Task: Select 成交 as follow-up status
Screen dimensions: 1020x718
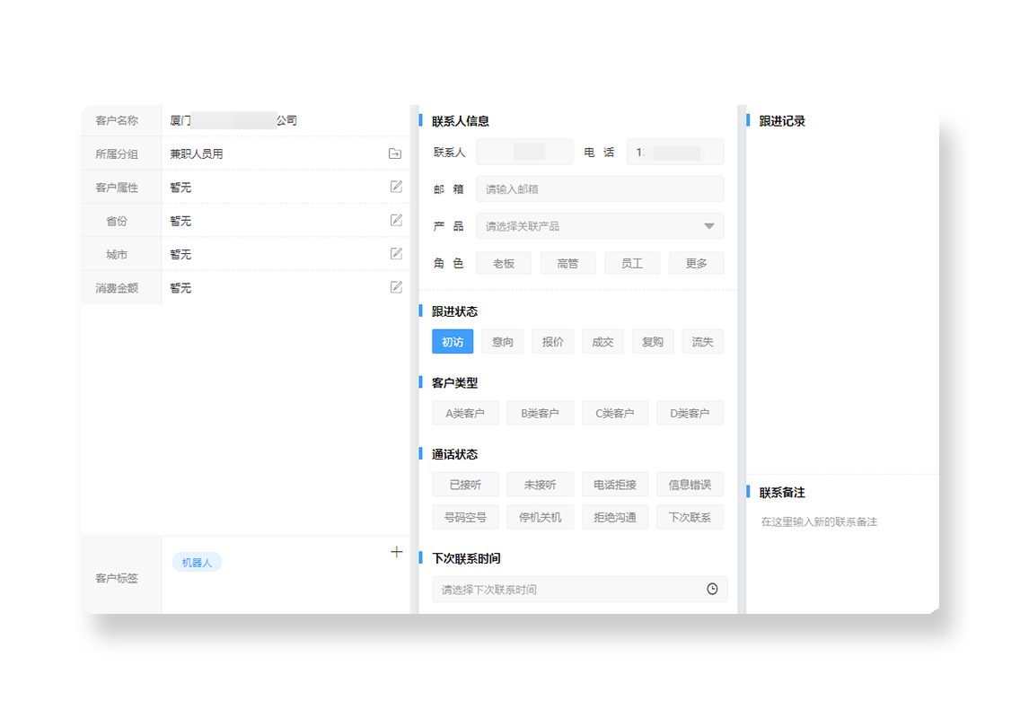Action: 602,342
